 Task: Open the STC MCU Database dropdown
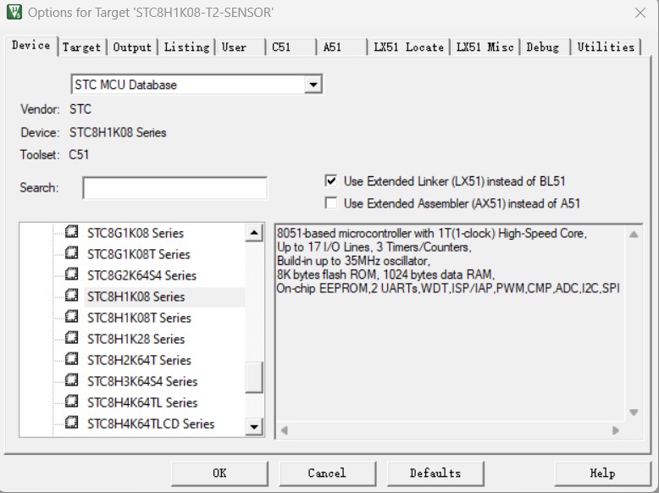pos(313,85)
